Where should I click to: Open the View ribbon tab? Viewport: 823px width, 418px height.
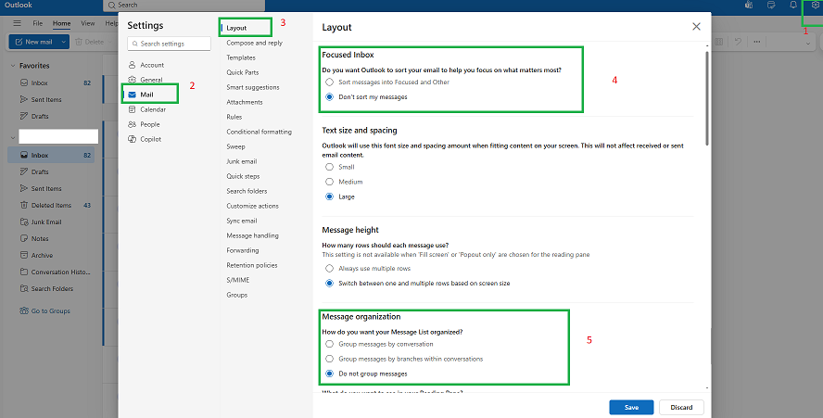(x=88, y=23)
